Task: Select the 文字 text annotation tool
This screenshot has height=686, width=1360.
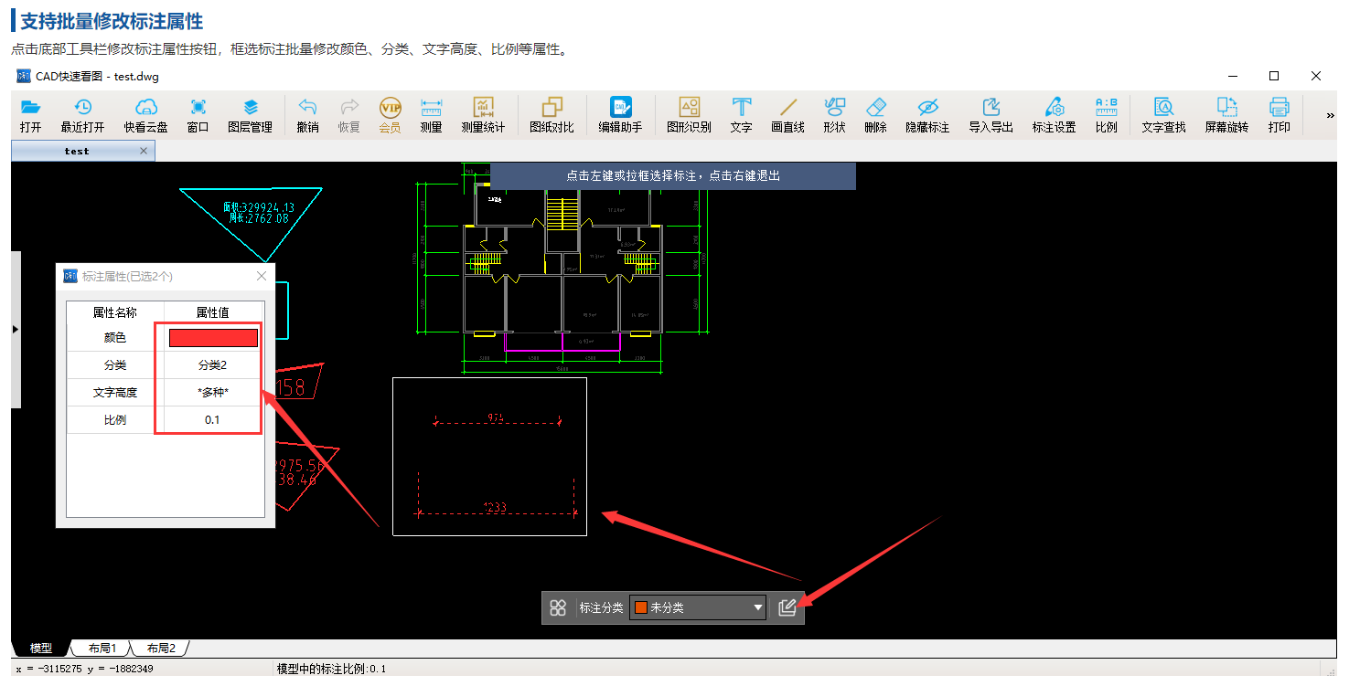Action: [x=741, y=115]
